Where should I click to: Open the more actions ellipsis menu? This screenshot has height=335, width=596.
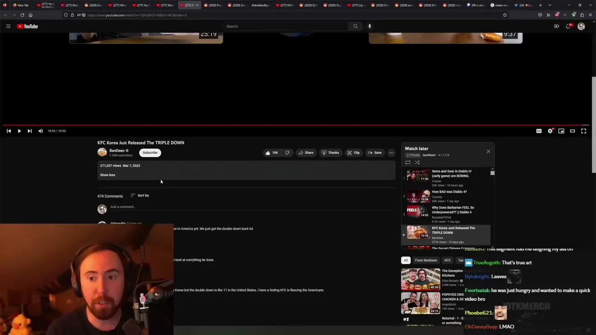391,153
